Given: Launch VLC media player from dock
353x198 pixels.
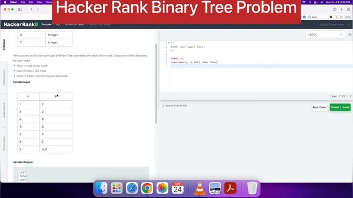Looking at the screenshot, I should 200,188.
